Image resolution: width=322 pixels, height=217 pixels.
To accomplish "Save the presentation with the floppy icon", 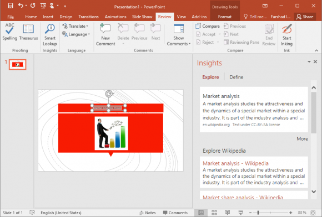I will coord(10,6).
